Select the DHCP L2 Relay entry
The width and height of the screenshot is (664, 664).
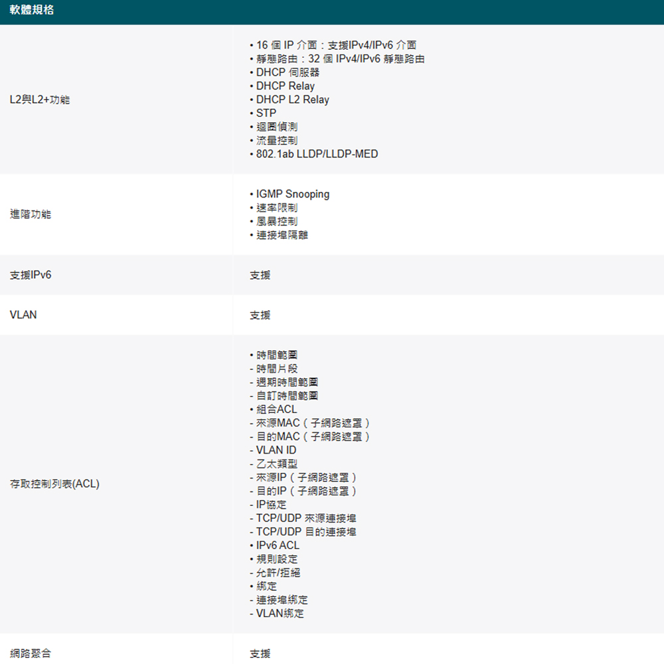pyautogui.click(x=292, y=100)
